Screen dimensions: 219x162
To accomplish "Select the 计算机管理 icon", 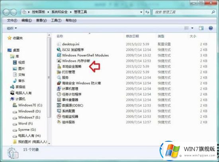I will pyautogui.click(x=59, y=89).
